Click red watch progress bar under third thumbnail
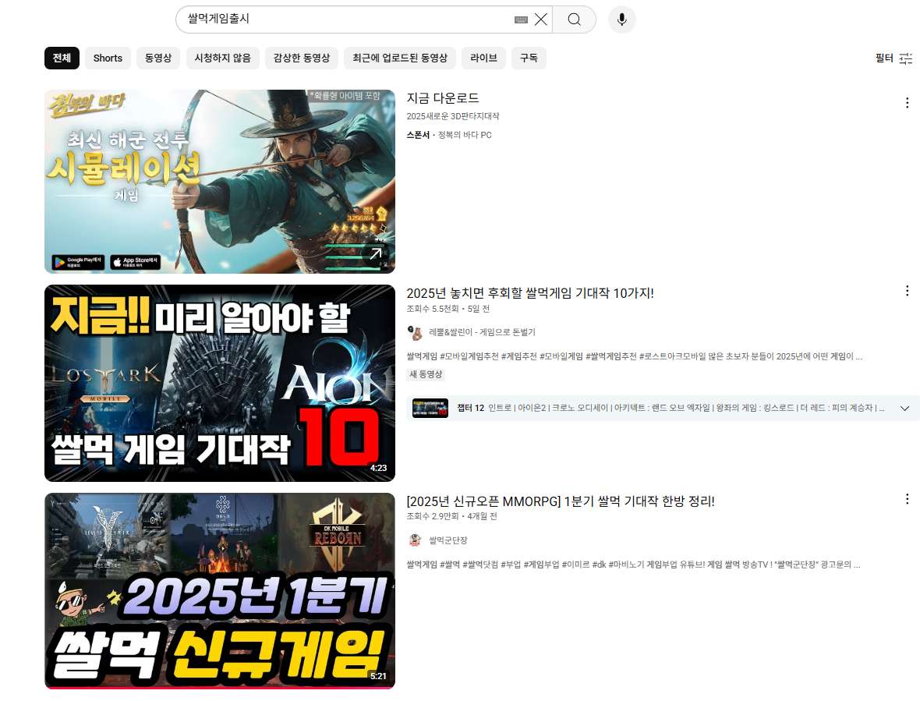 tap(219, 687)
